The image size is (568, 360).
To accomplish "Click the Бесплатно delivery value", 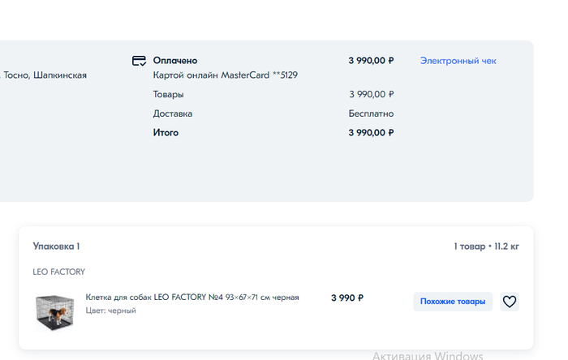I will (x=371, y=114).
